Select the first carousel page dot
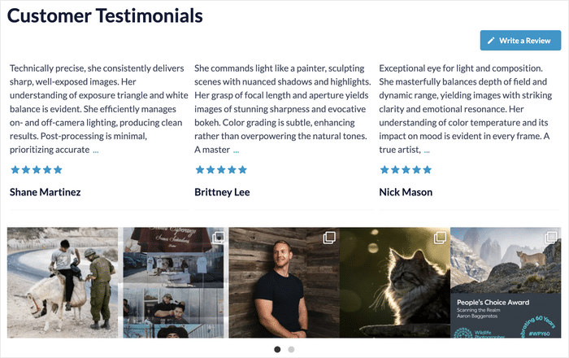The width and height of the screenshot is (569, 358). click(x=277, y=349)
